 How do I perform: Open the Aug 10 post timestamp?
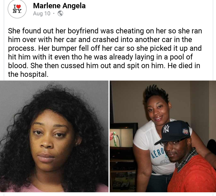coord(42,13)
